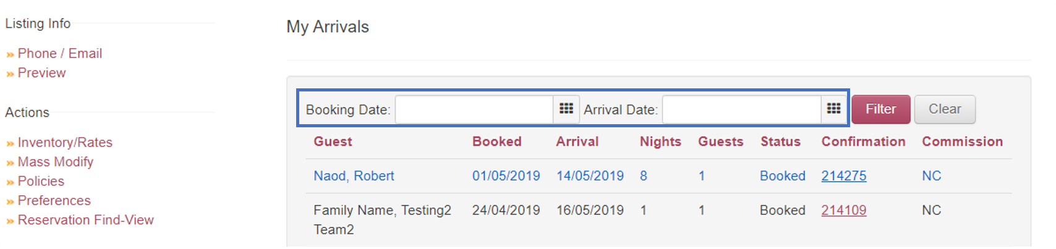Screen dimensions: 1056x249
Task: Click inside the Arrival Date input field
Action: click(x=741, y=109)
